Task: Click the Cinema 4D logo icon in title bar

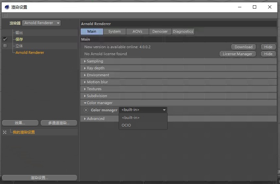Action: coord(7,7)
